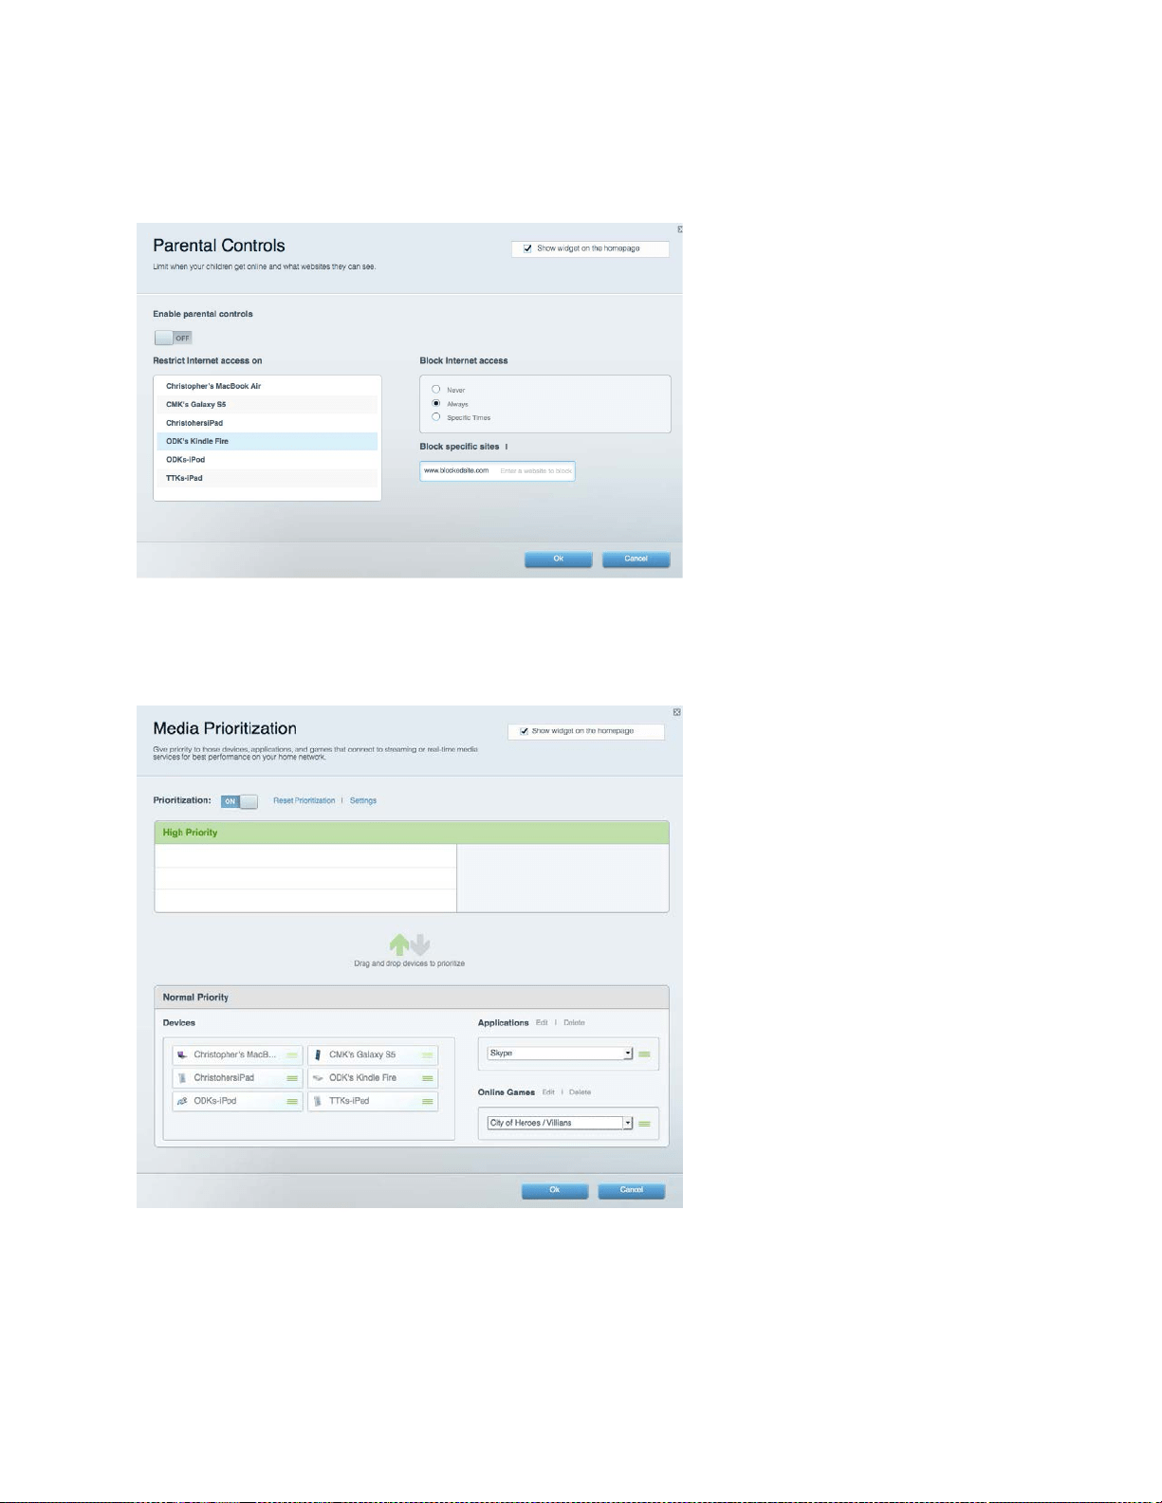Viewport: 1162px width, 1503px height.
Task: Close the Media Prioritization dialog via corner icon
Action: point(676,711)
